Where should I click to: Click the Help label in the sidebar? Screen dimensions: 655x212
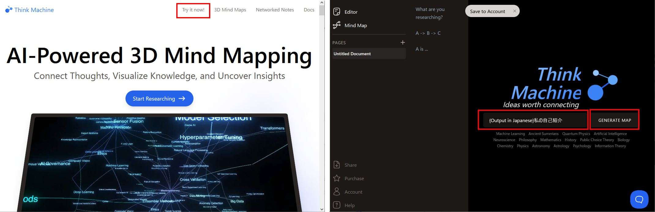pyautogui.click(x=350, y=205)
